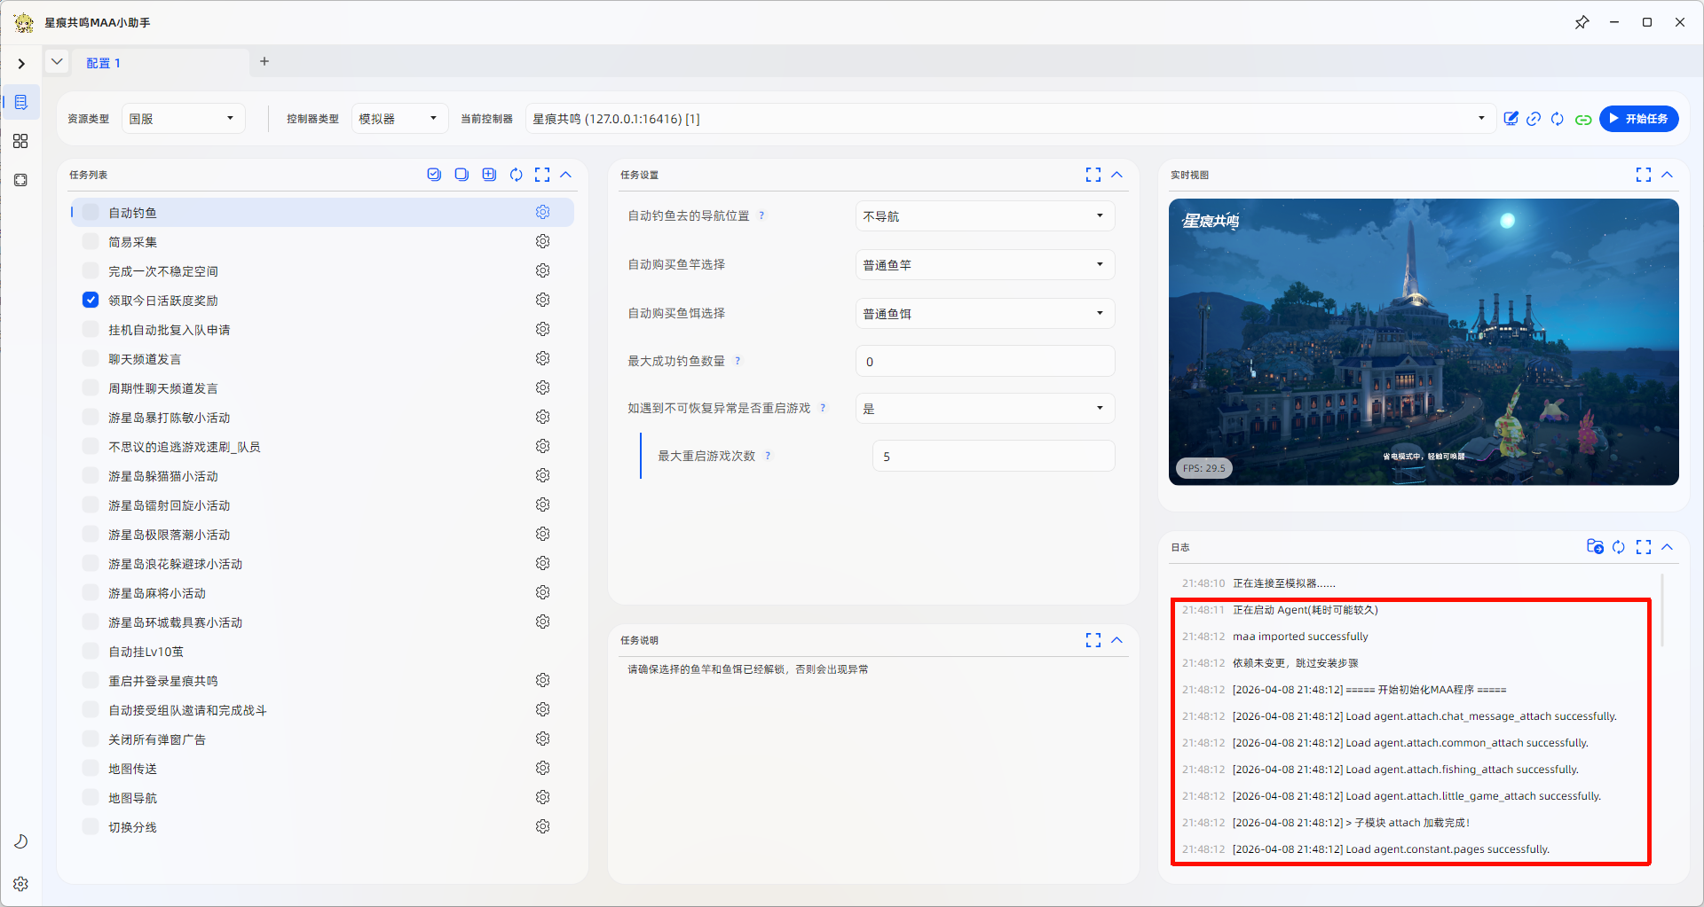The height and width of the screenshot is (907, 1704).
Task: Click refresh icon in 日志 panel
Action: [1619, 547]
